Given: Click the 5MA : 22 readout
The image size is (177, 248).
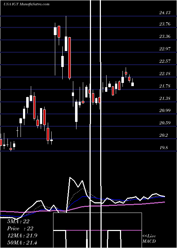Looking at the screenshot, I should point(18,221).
